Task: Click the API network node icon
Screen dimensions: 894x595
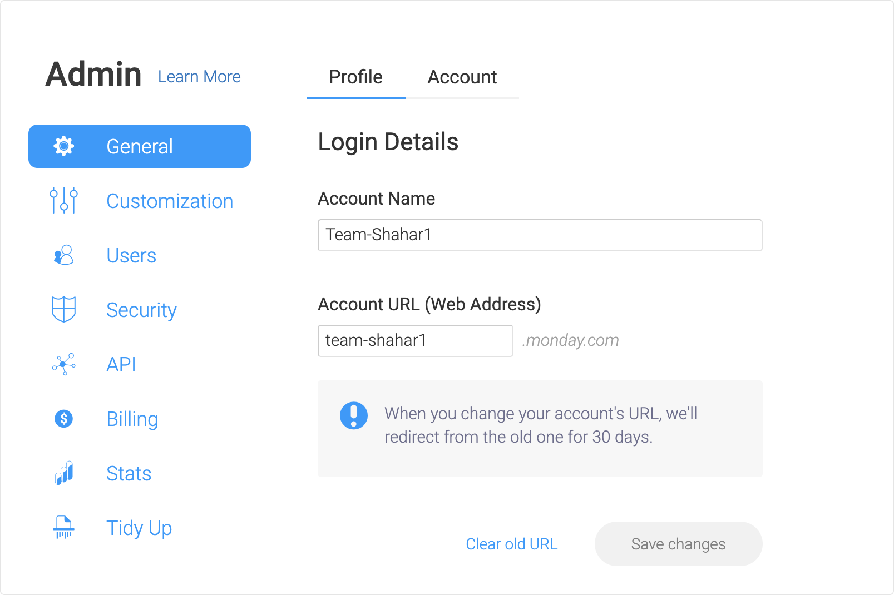Action: [x=64, y=364]
